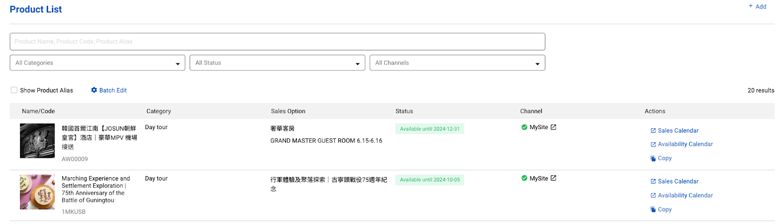Click the Batch Edit link text
Image resolution: width=784 pixels, height=224 pixels.
113,90
